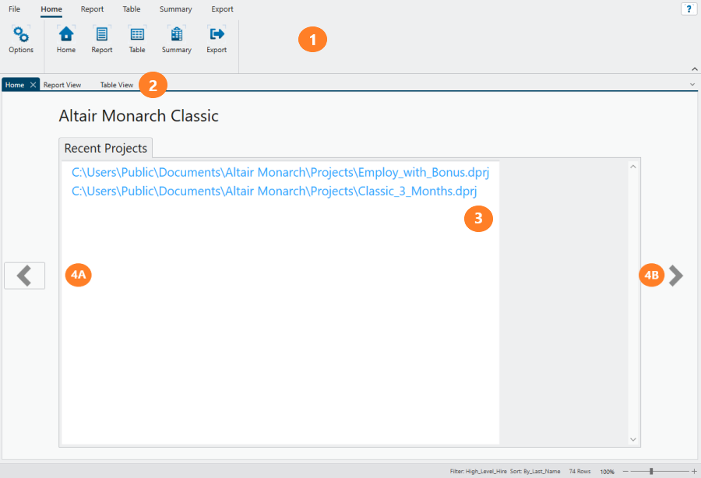This screenshot has height=478, width=701.
Task: Click the Report icon in ribbon
Action: coord(102,34)
